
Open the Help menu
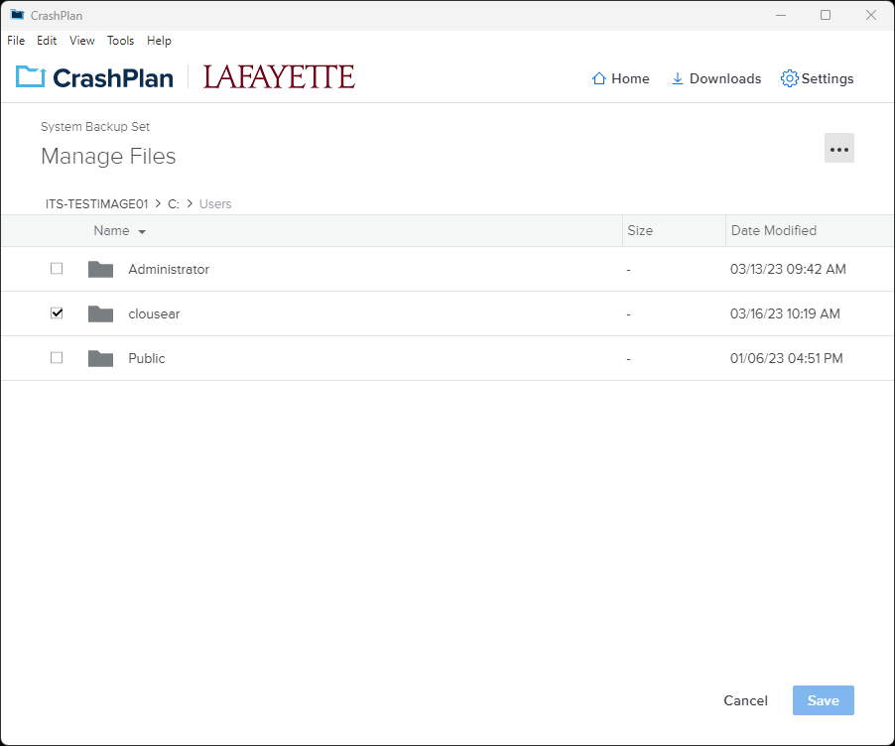coord(159,41)
